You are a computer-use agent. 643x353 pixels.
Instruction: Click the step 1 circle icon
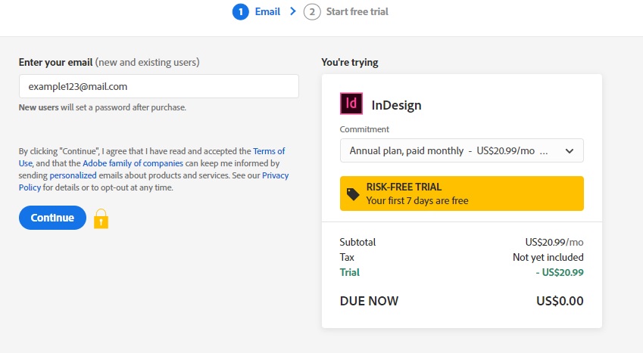coord(241,12)
